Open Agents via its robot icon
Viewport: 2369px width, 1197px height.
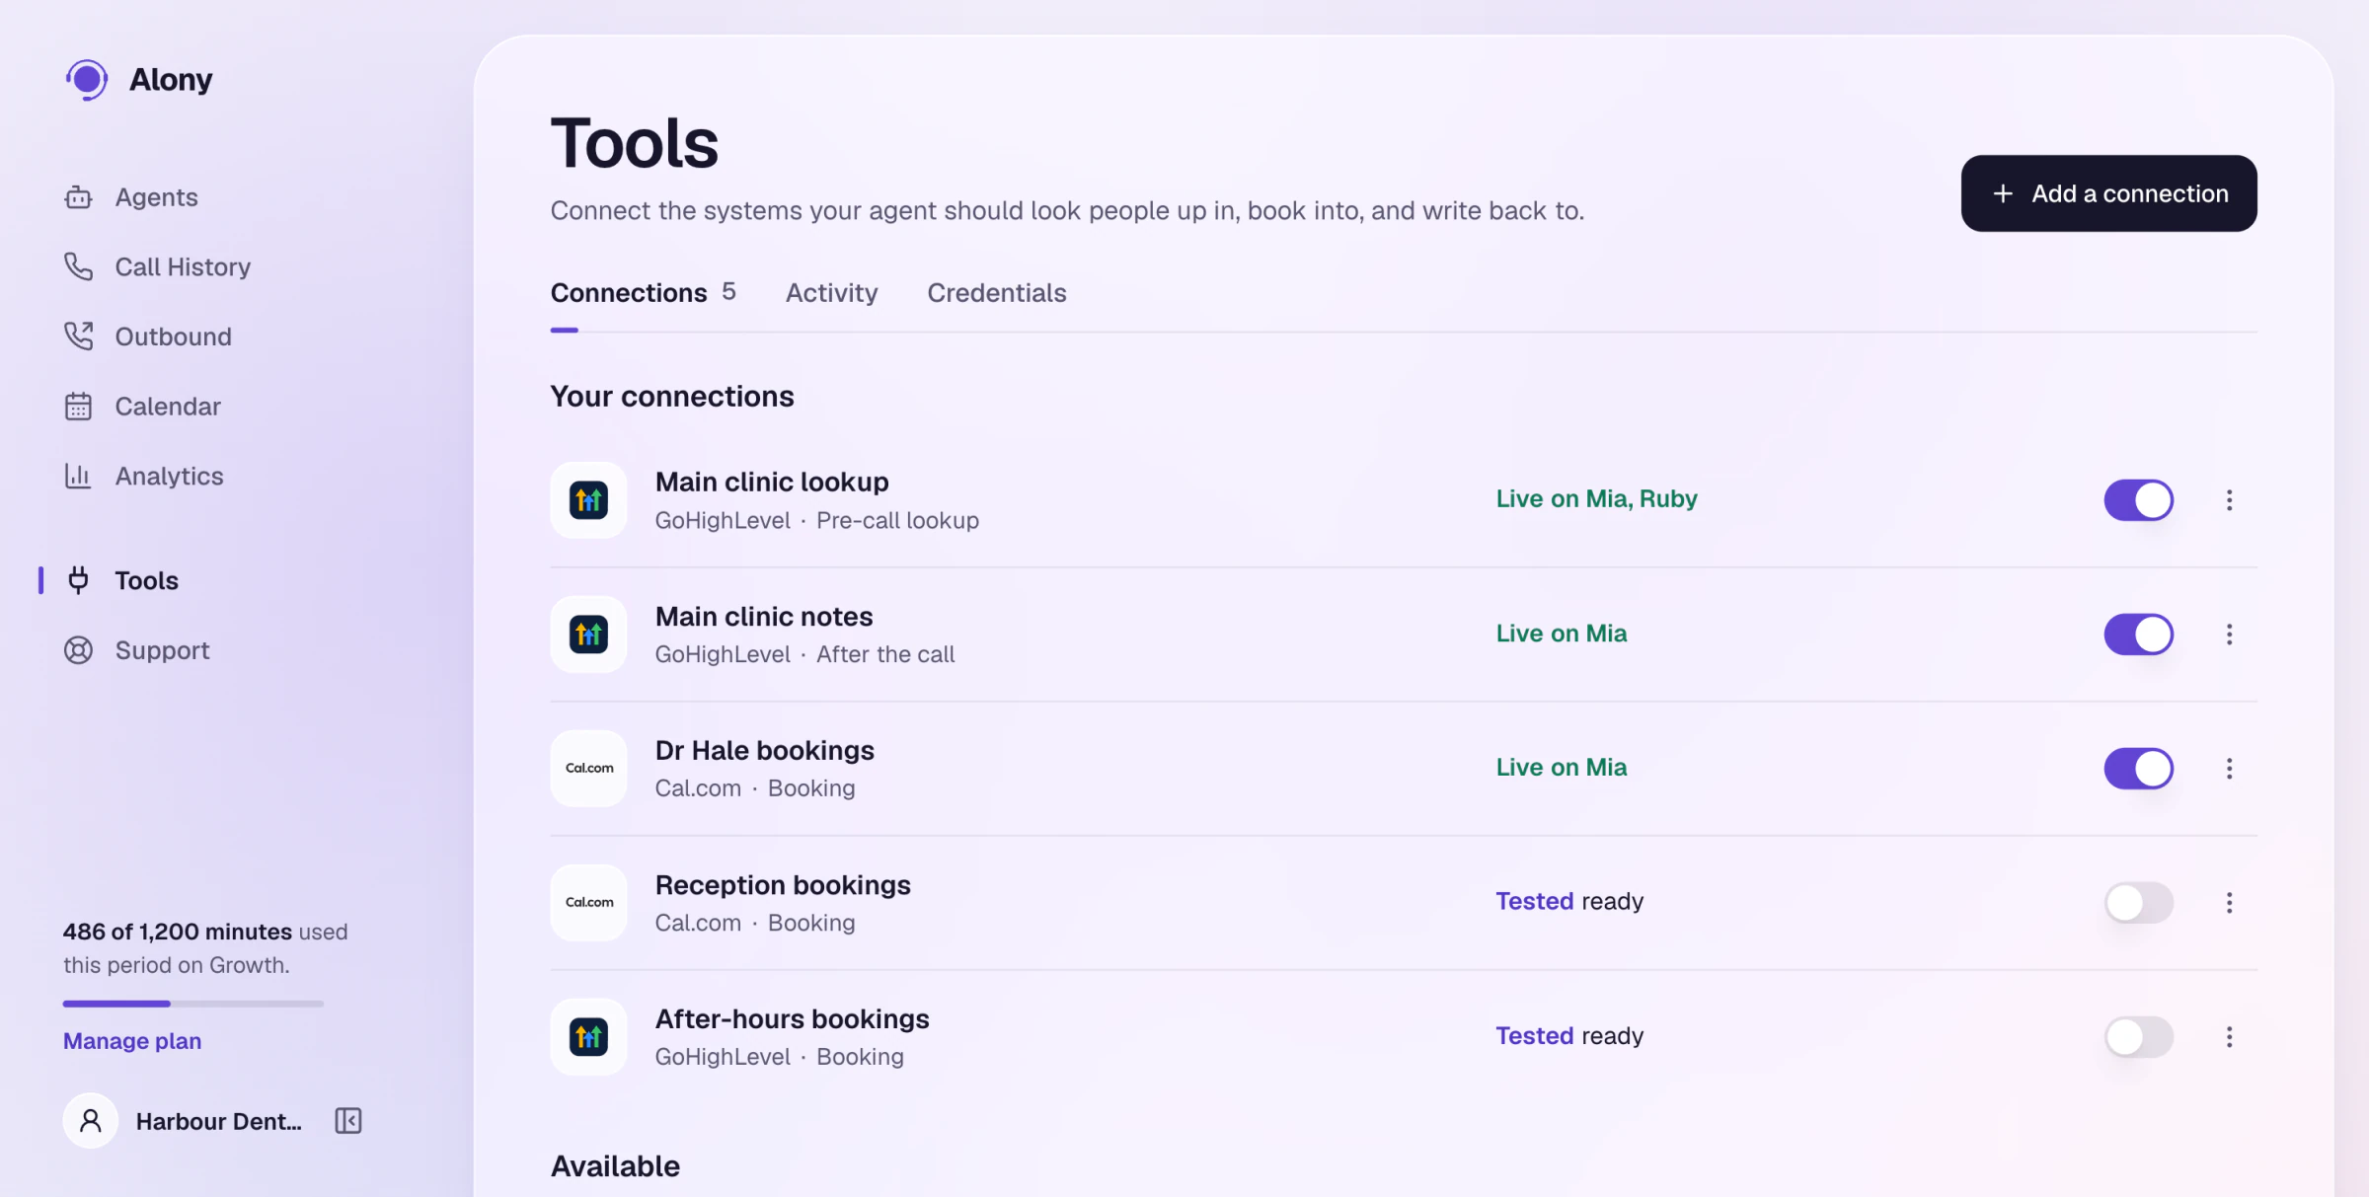coord(78,197)
